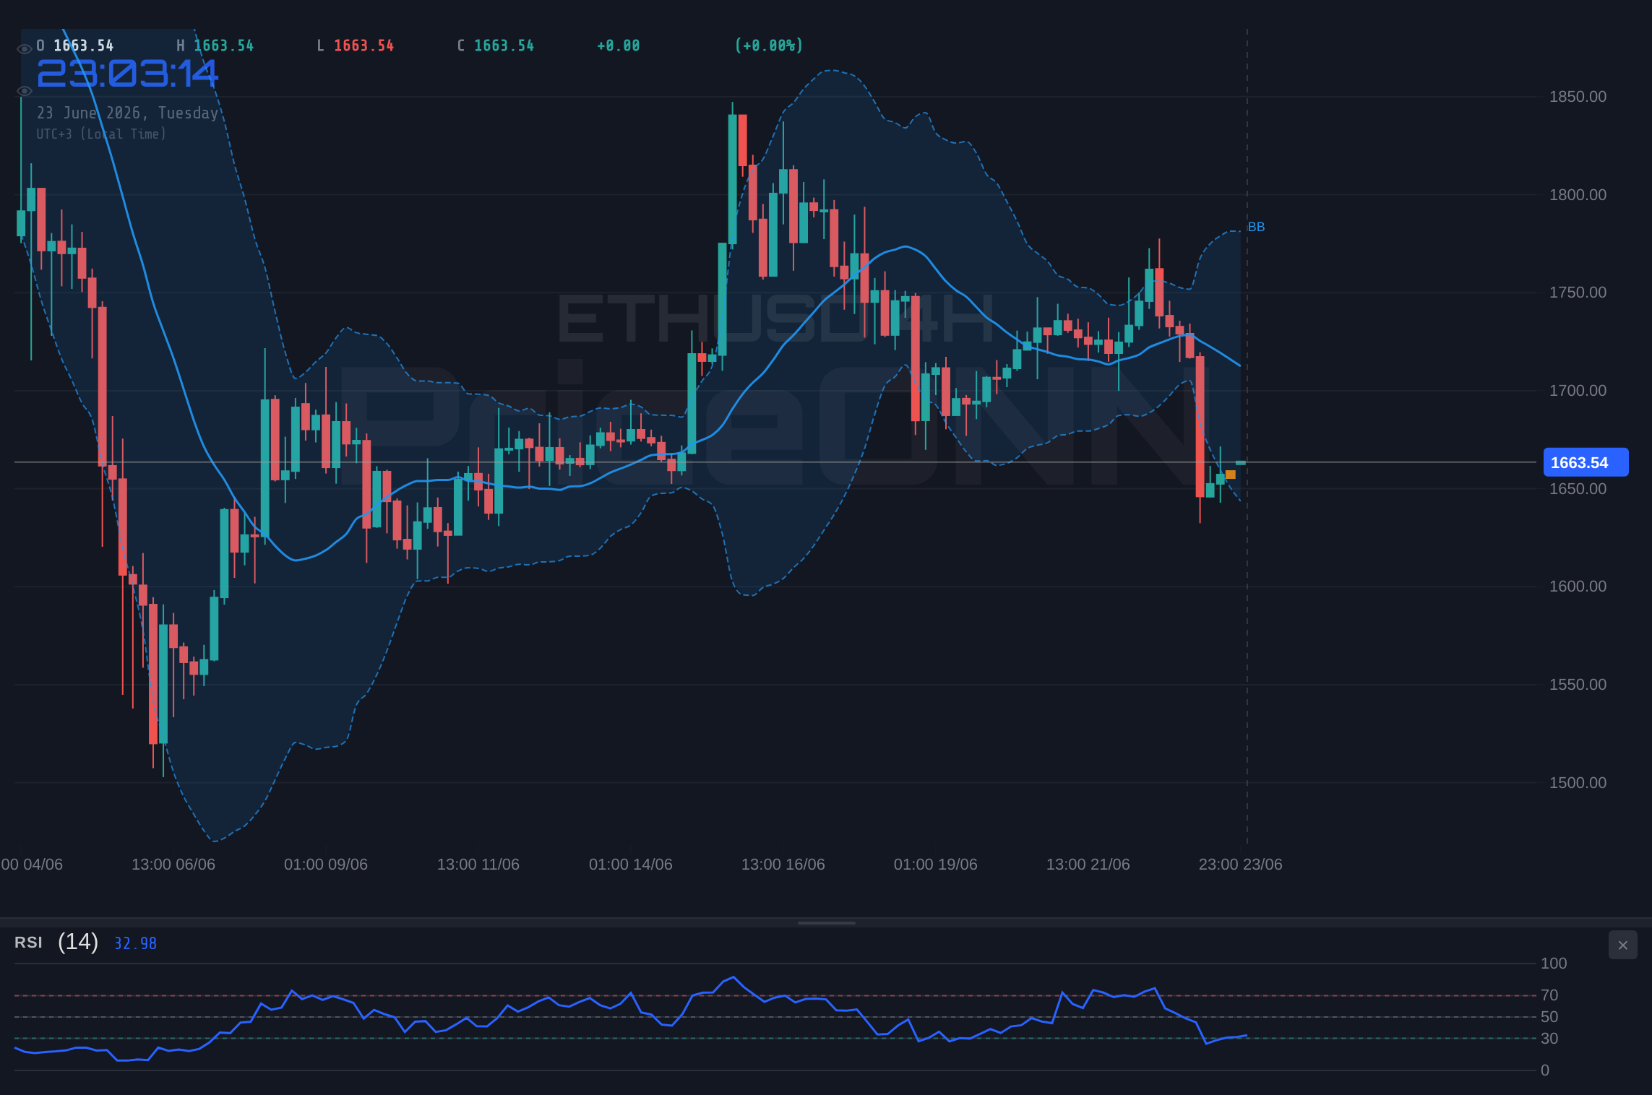Click the 13:00 06/06 time axis label

point(173,865)
